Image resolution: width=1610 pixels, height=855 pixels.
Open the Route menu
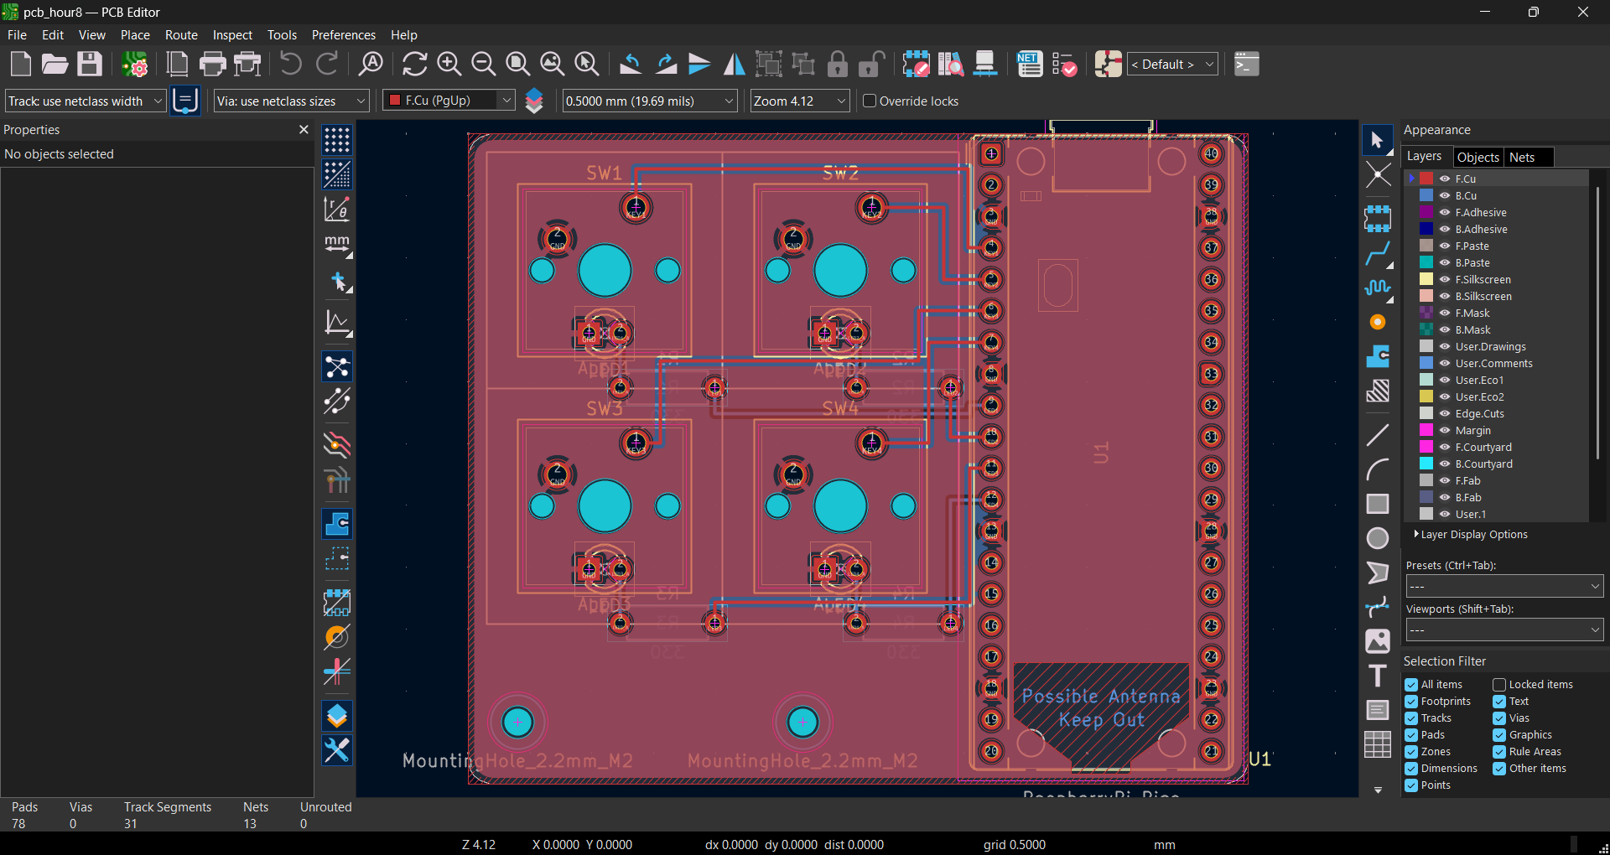pyautogui.click(x=181, y=34)
